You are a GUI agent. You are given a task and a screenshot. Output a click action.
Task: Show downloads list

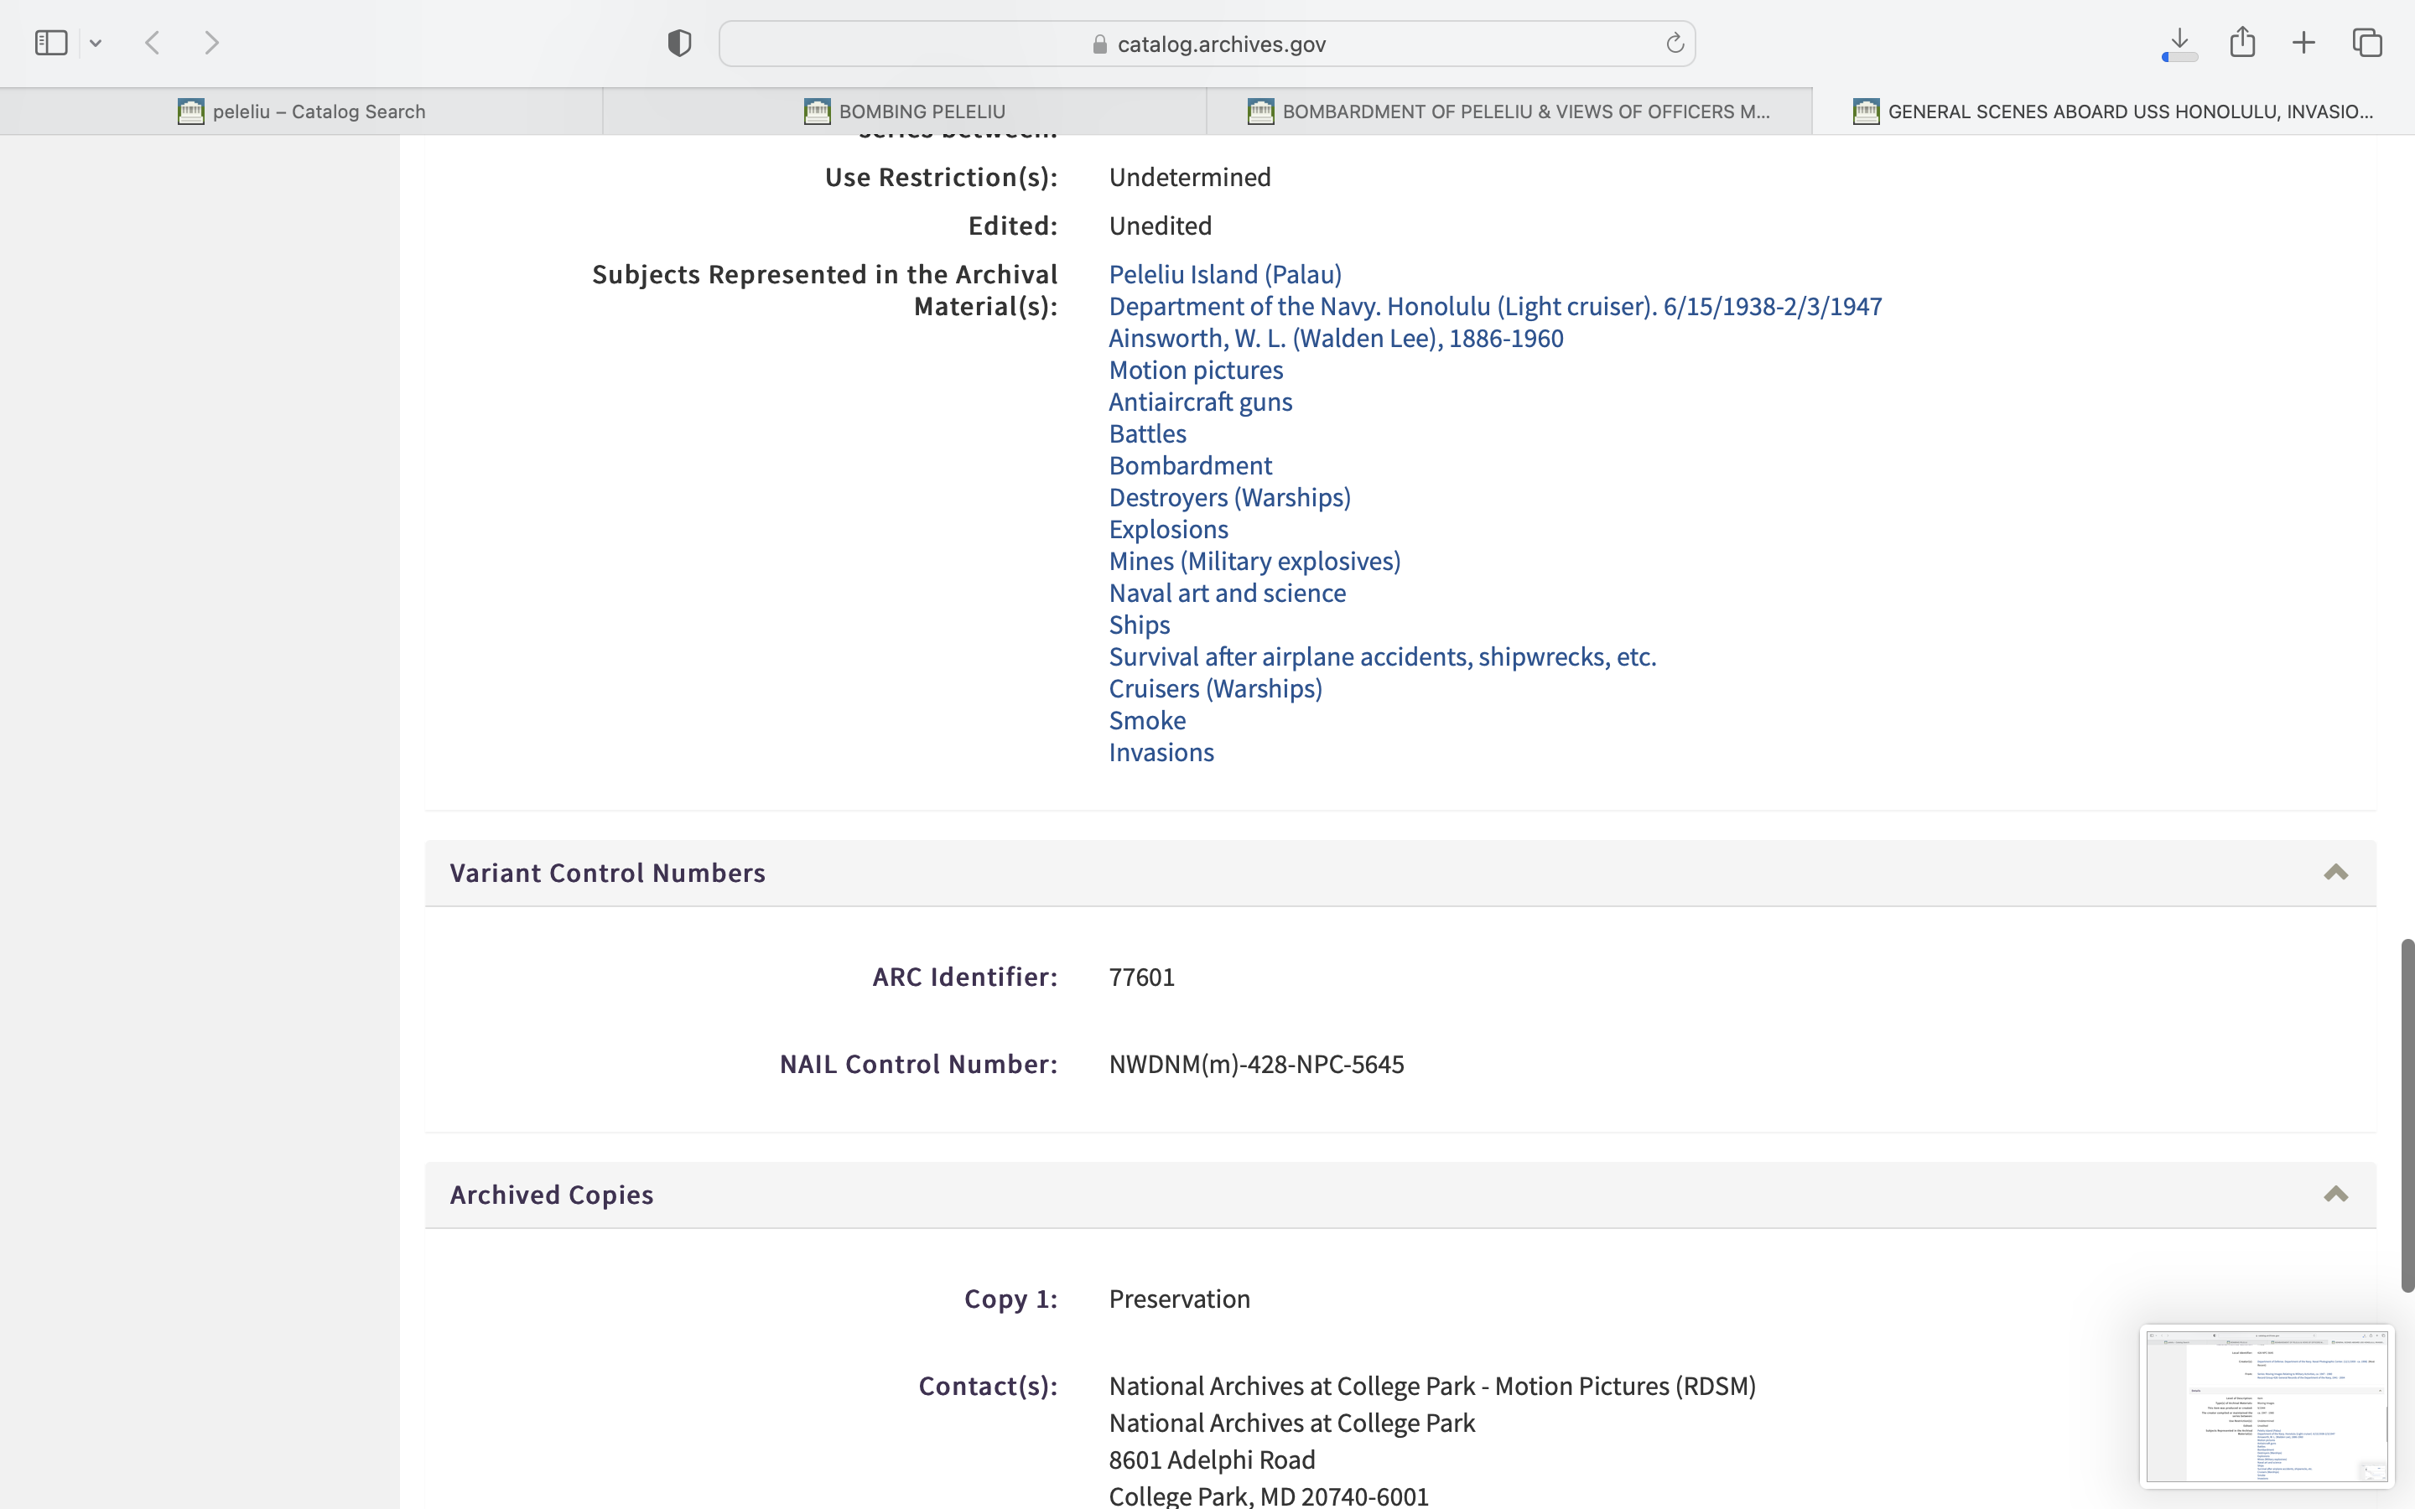pyautogui.click(x=2179, y=42)
